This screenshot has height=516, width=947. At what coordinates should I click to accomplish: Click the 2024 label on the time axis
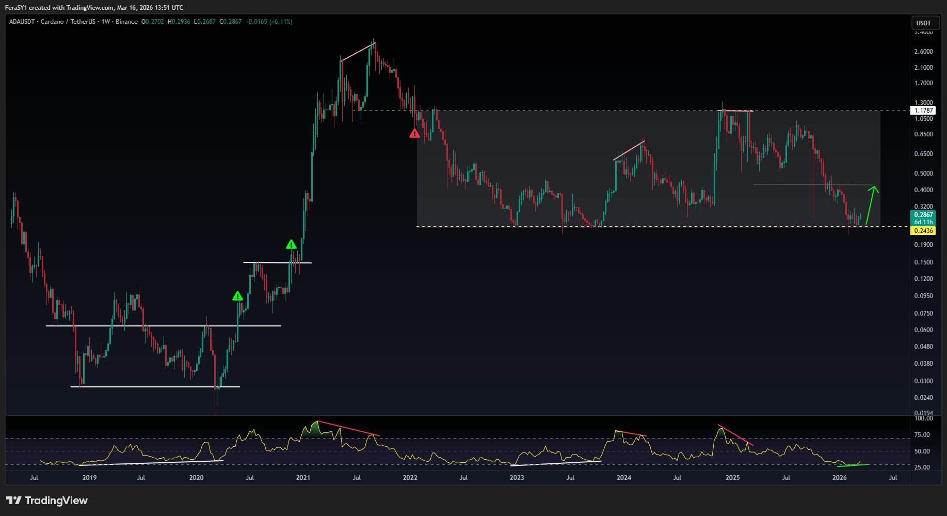tap(624, 478)
